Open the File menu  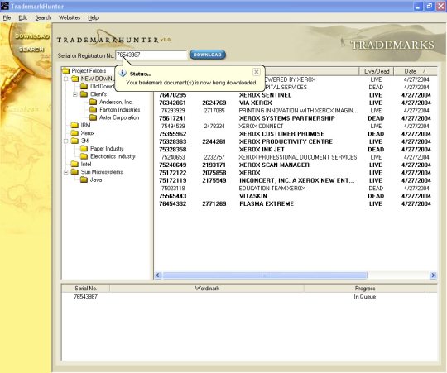[x=7, y=17]
